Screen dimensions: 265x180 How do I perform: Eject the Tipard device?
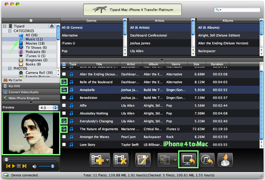click(x=52, y=26)
